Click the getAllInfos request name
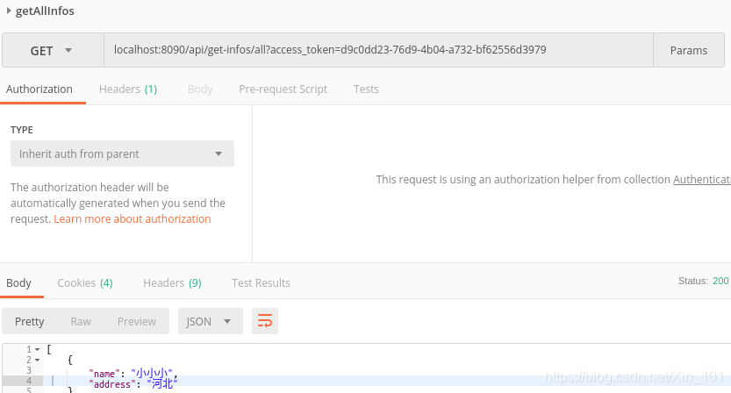The width and height of the screenshot is (731, 393). point(45,11)
